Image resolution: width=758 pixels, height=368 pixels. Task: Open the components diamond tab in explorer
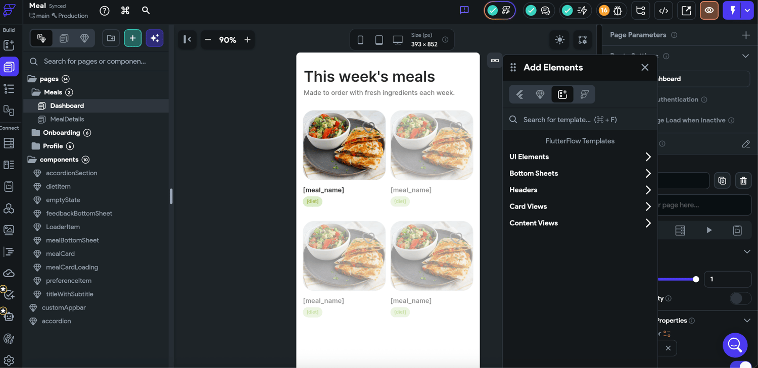[x=84, y=38]
